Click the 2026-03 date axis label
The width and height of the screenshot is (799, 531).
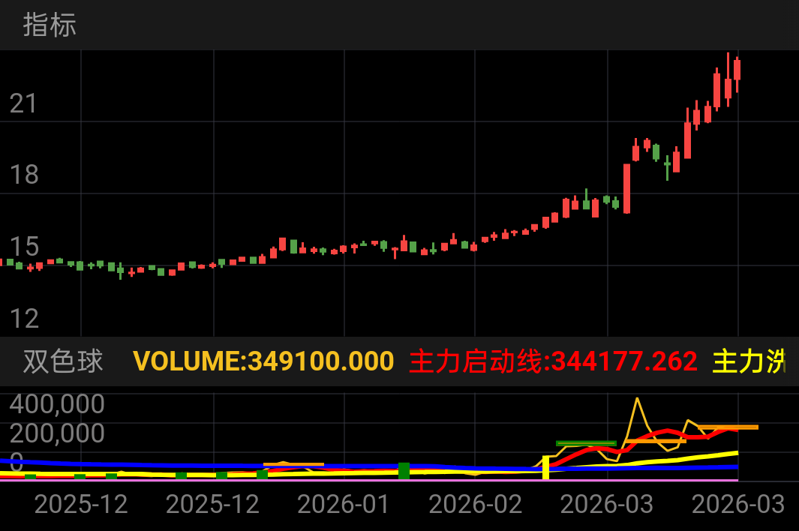pyautogui.click(x=608, y=505)
